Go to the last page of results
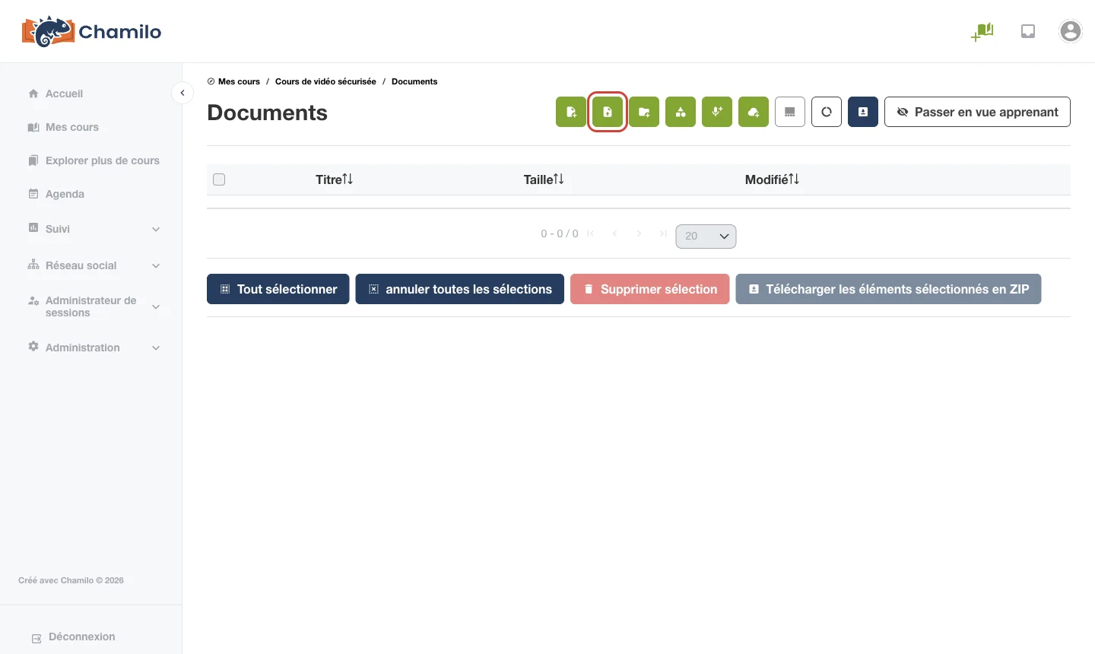The height and width of the screenshot is (654, 1095). (x=663, y=233)
